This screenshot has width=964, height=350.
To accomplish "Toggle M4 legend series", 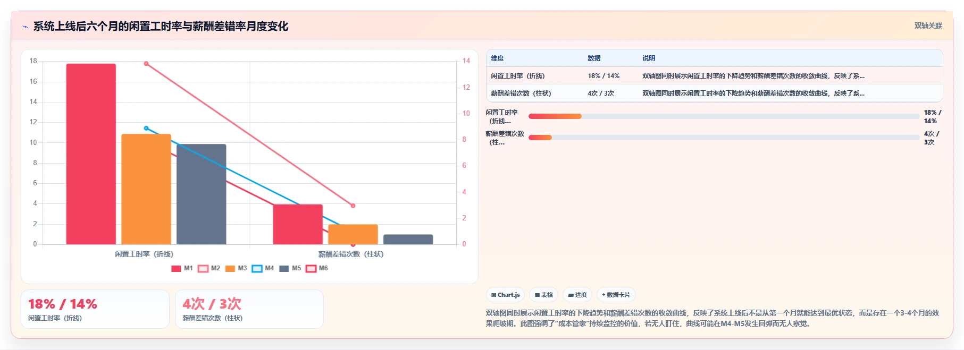I will coord(263,268).
